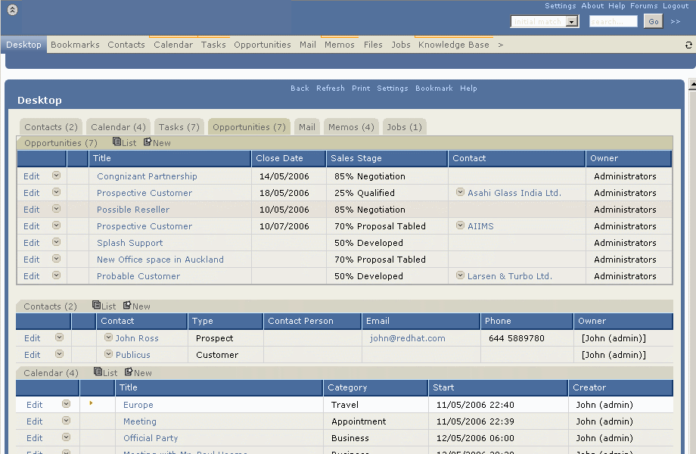This screenshot has height=454, width=696.
Task: Switch to the Tasks (7) tab
Action: (179, 127)
